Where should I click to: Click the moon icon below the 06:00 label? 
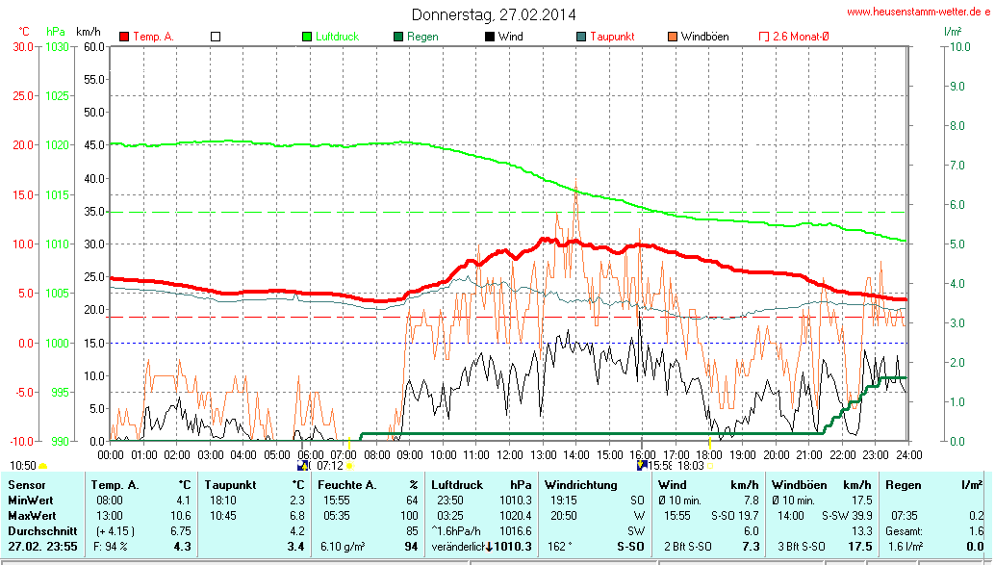303,466
